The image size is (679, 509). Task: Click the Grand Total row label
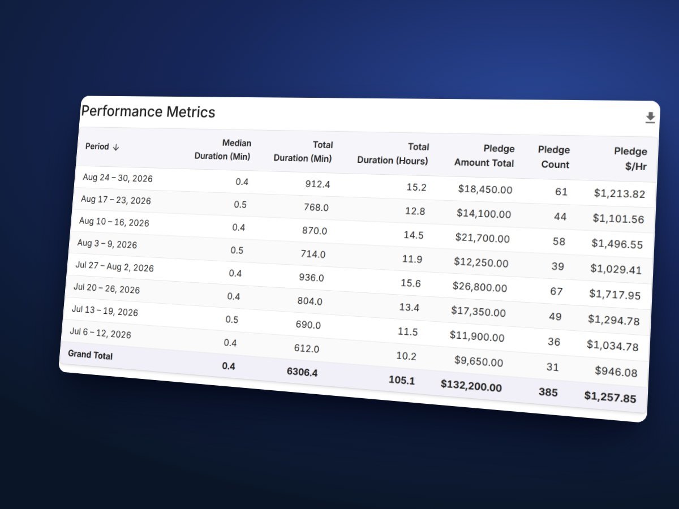[90, 355]
